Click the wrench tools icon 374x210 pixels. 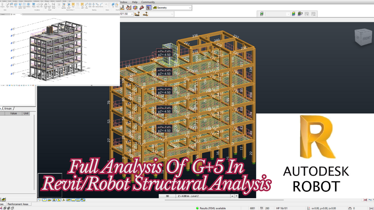point(142,8)
